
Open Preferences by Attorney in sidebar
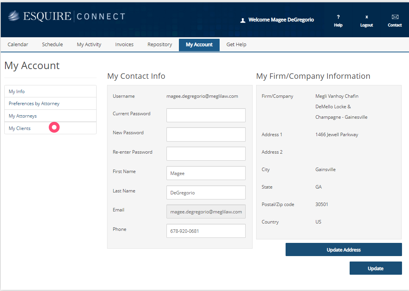pyautogui.click(x=34, y=104)
